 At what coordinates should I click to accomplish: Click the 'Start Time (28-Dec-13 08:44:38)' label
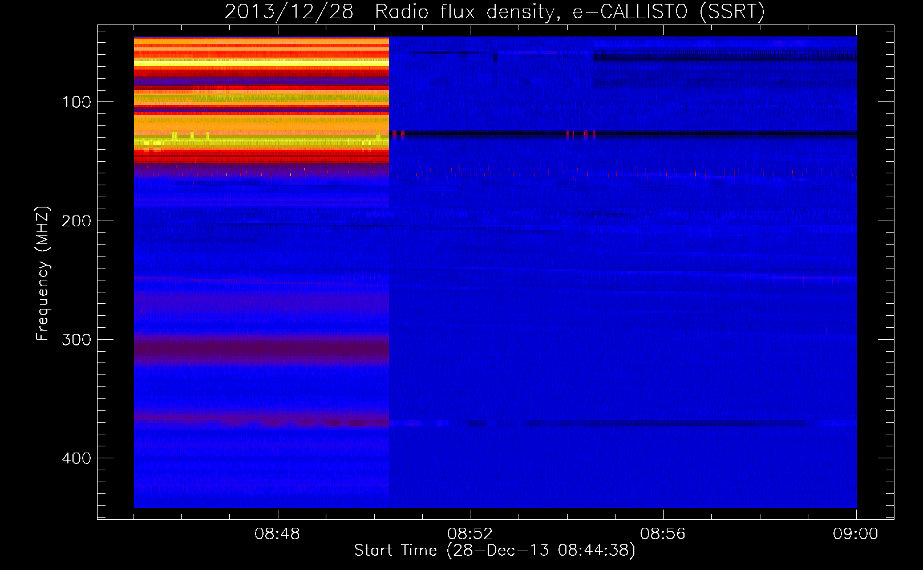tap(495, 551)
